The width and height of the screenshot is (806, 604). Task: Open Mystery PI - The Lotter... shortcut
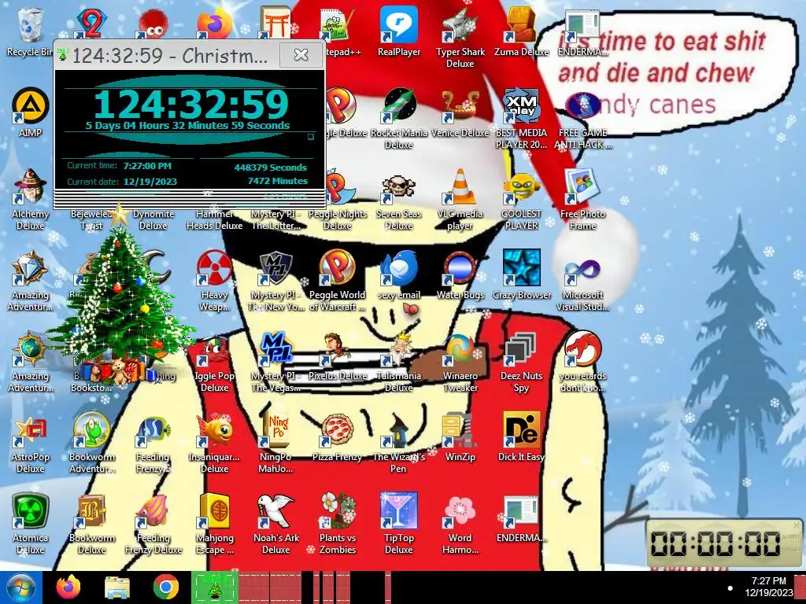pos(275,219)
